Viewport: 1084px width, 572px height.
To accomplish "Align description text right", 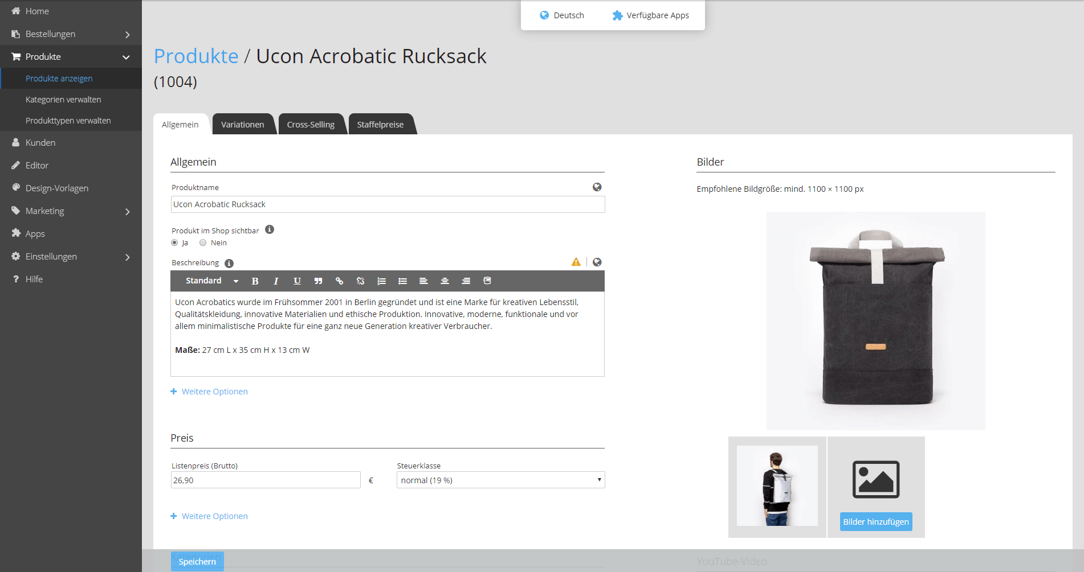I will pos(466,281).
